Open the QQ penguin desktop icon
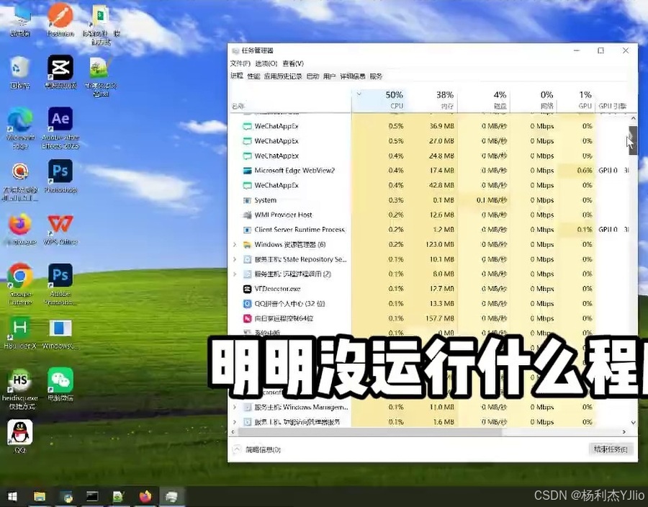This screenshot has height=507, width=648. pyautogui.click(x=20, y=436)
